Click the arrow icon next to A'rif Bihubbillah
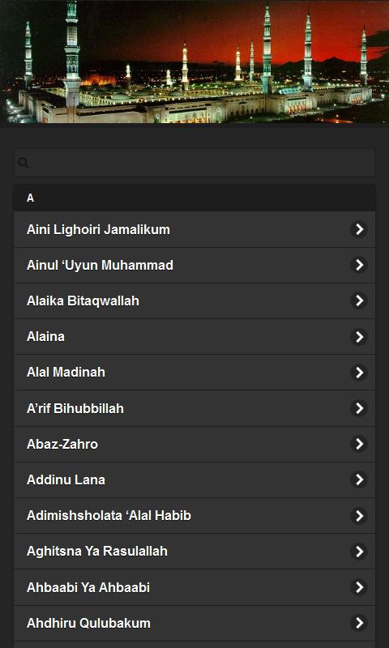Viewport: 389px width, 648px height. 359,408
